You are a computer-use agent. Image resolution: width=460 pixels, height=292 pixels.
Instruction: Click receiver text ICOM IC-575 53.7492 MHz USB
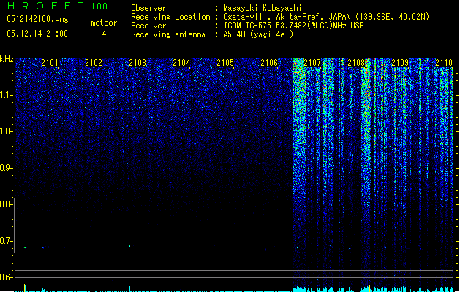[293, 26]
